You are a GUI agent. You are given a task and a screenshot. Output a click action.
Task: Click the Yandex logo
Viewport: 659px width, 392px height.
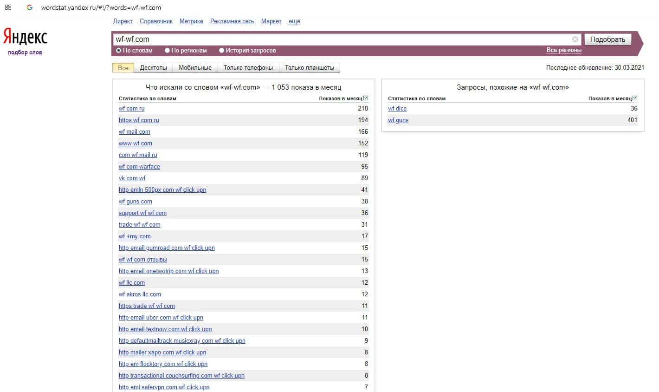click(x=25, y=37)
